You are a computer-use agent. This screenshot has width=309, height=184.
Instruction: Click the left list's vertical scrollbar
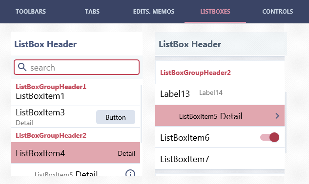coord(141,113)
